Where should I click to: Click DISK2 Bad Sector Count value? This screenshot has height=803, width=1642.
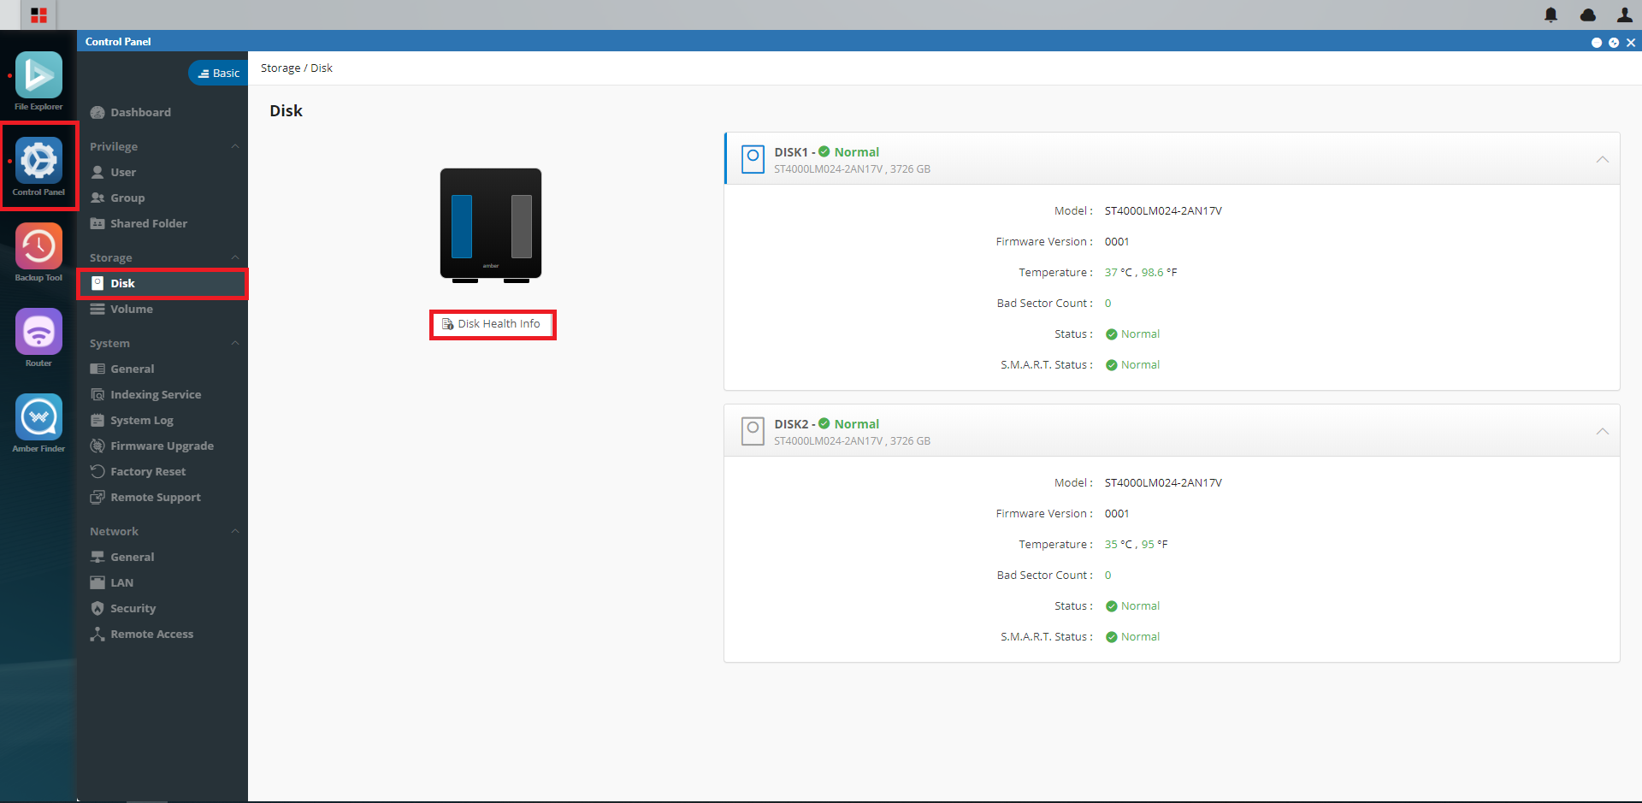coord(1107,576)
